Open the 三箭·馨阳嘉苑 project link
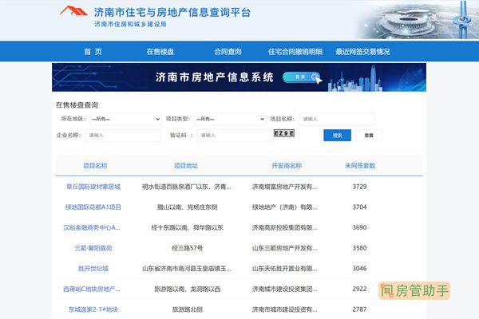Viewport: 479px width, 319px height. tap(93, 248)
